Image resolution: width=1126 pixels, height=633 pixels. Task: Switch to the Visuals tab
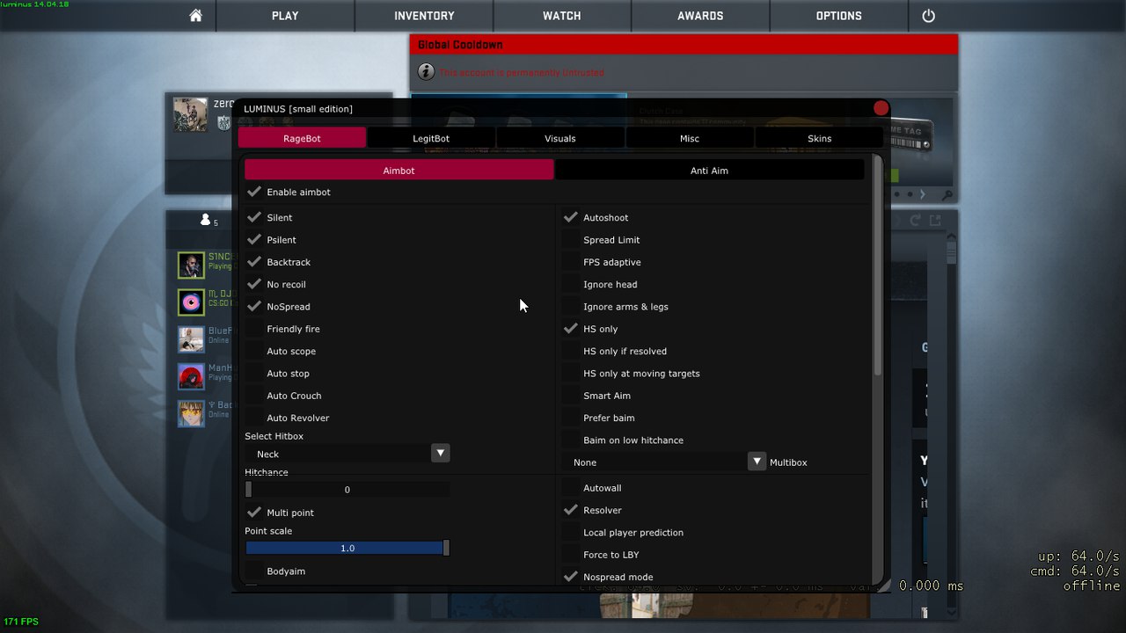[560, 138]
